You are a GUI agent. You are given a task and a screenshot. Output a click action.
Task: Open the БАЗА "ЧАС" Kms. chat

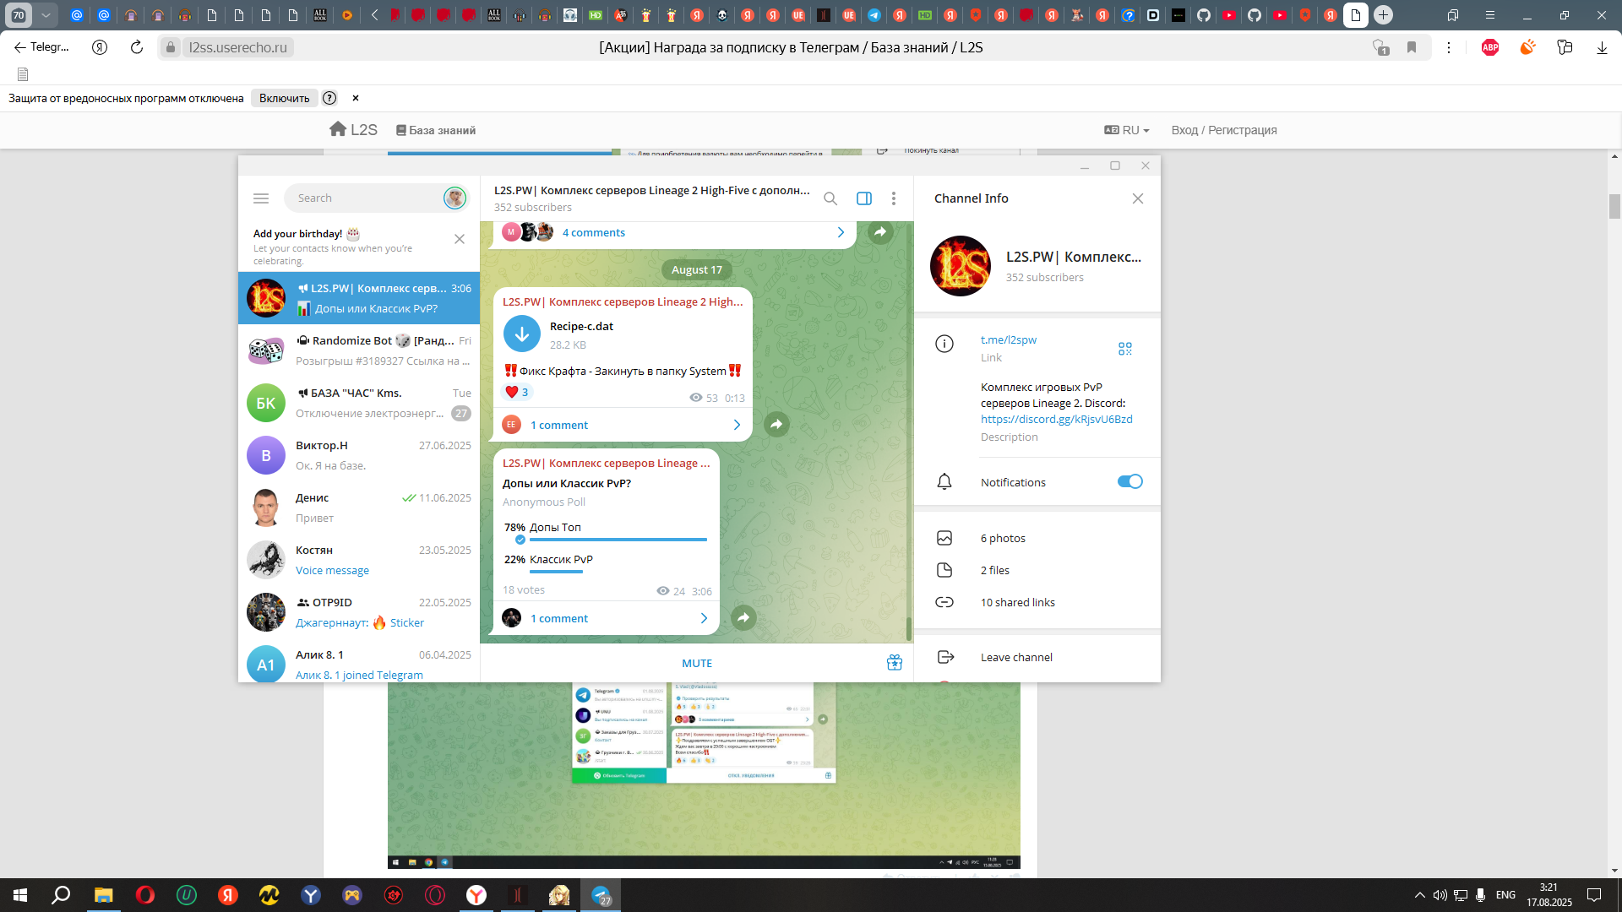tap(359, 403)
